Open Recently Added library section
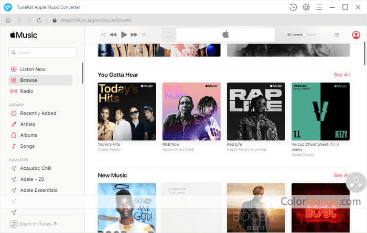367x233 pixels. pyautogui.click(x=38, y=113)
